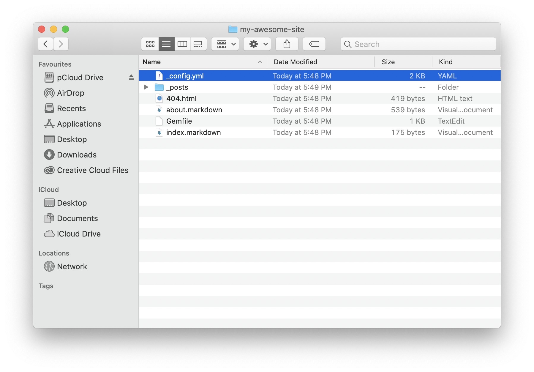Click the "419 bytes" size cell

[408, 99]
